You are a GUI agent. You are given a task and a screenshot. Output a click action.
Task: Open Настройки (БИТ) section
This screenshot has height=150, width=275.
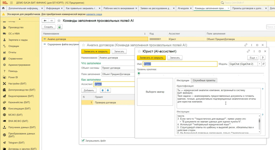point(17,84)
